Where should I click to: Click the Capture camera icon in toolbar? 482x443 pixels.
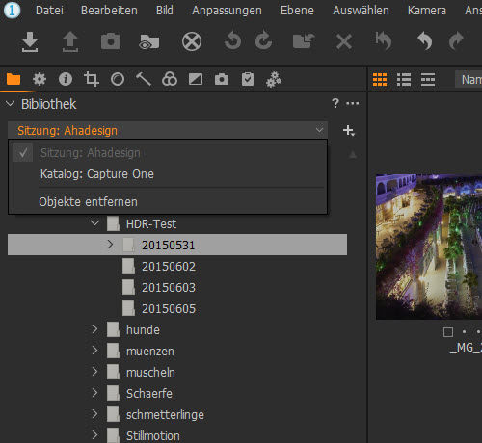point(111,41)
